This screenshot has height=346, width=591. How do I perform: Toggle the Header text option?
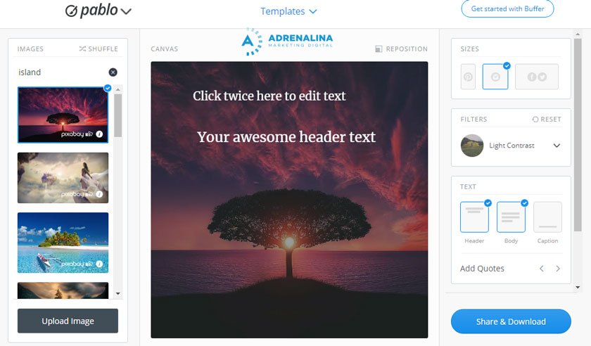click(474, 217)
